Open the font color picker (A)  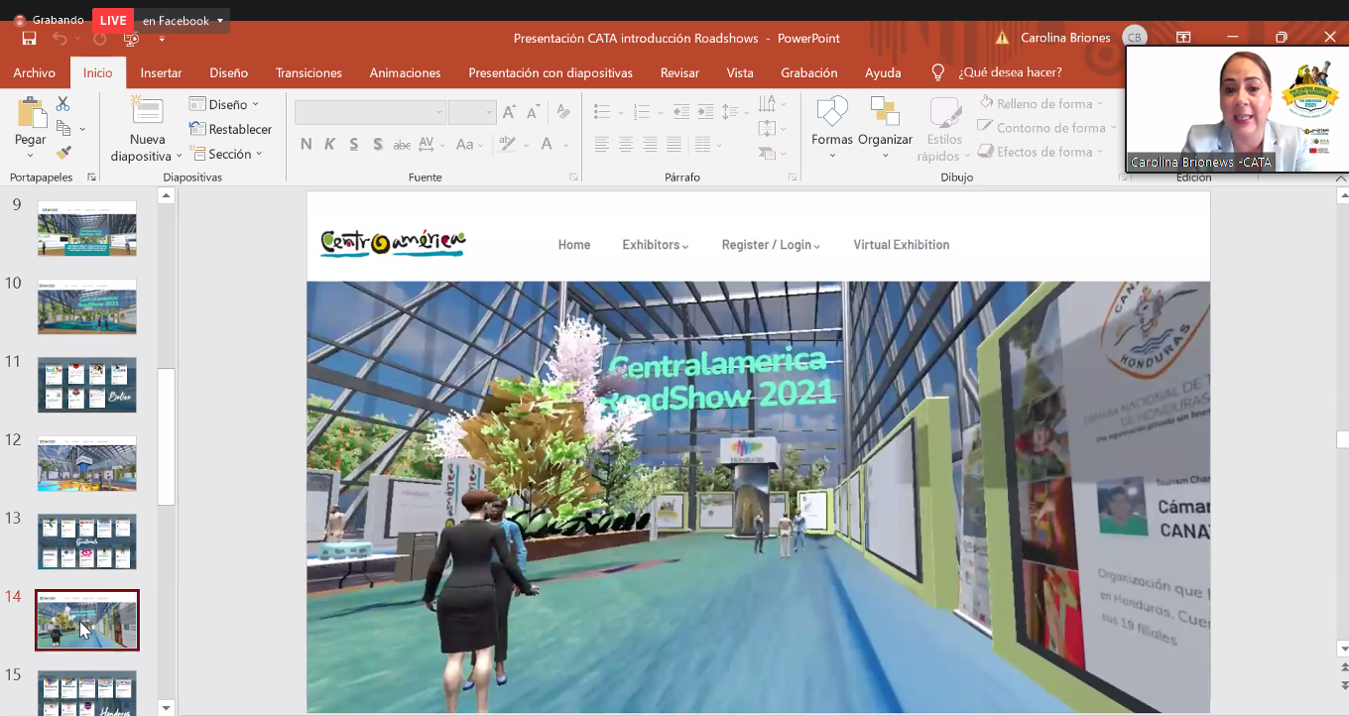point(547,145)
